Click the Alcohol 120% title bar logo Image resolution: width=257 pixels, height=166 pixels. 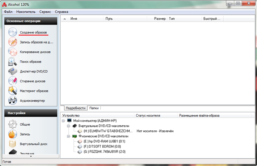(4, 4)
